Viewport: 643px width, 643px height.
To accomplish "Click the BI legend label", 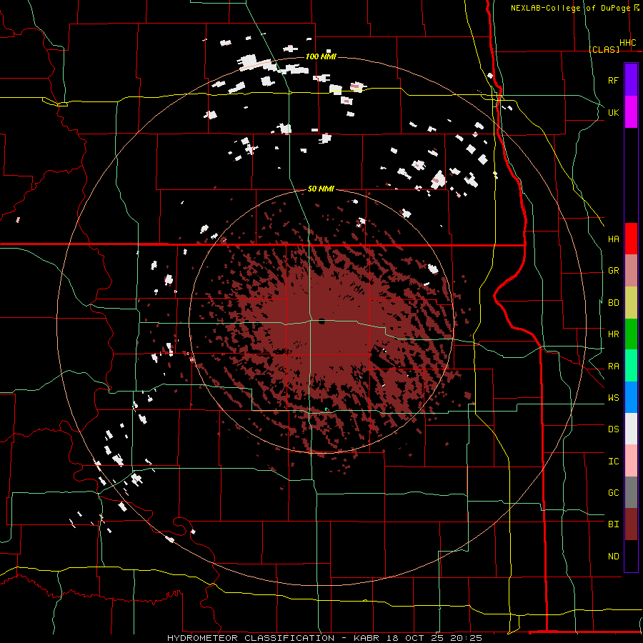I will (614, 524).
